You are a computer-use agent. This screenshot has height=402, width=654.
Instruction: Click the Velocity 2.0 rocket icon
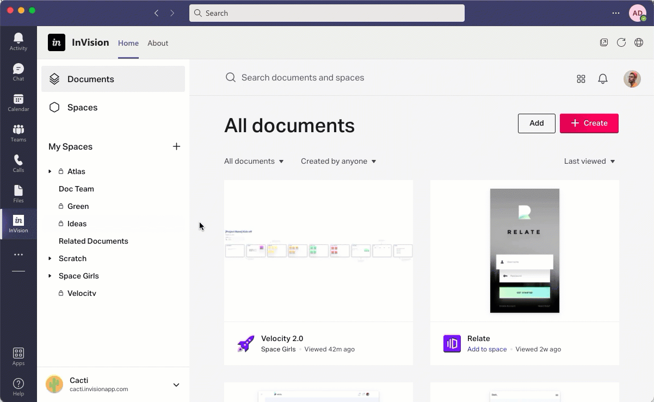(x=245, y=343)
